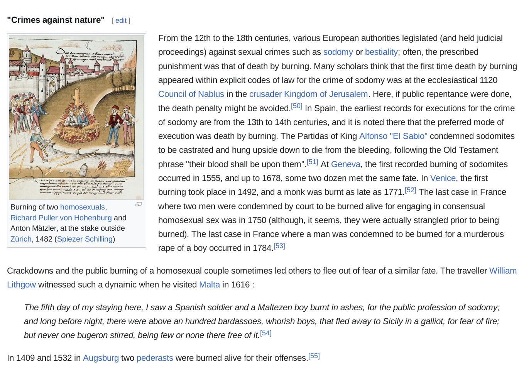519x365 pixels.
Task: Jump to citation footnote 54
Action: (265, 333)
